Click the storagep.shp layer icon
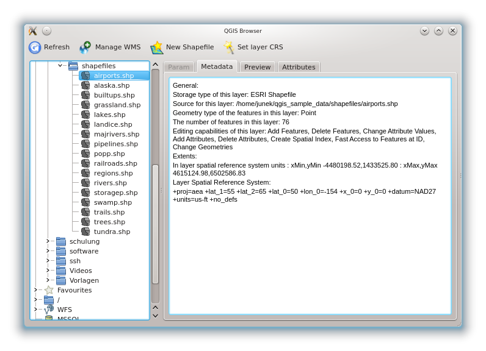 pyautogui.click(x=85, y=193)
